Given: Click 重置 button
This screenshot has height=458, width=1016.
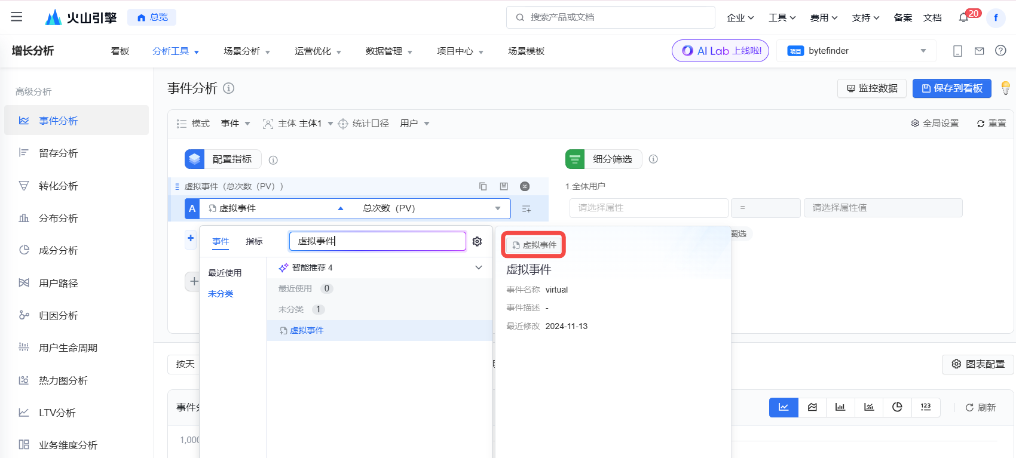Looking at the screenshot, I should point(991,124).
